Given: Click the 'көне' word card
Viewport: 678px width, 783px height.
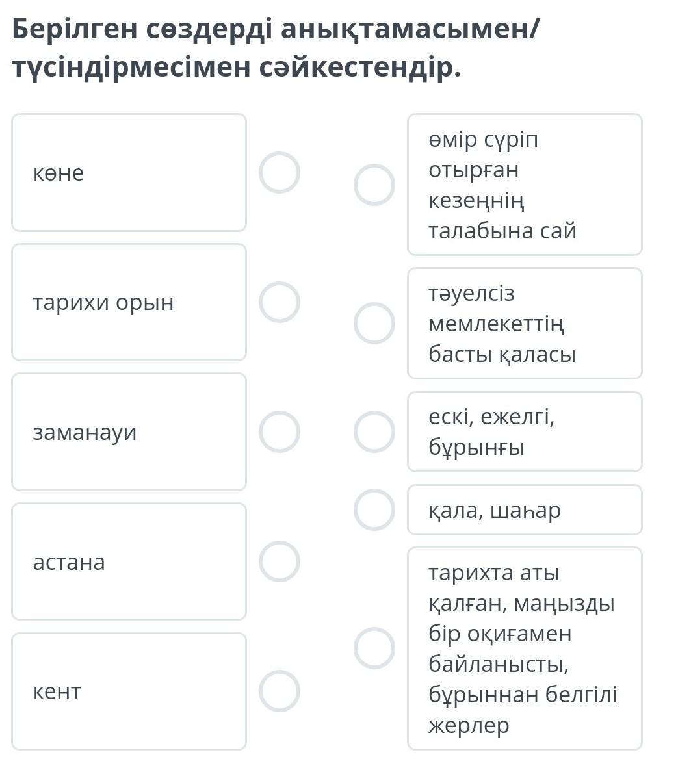Looking at the screenshot, I should tap(129, 173).
